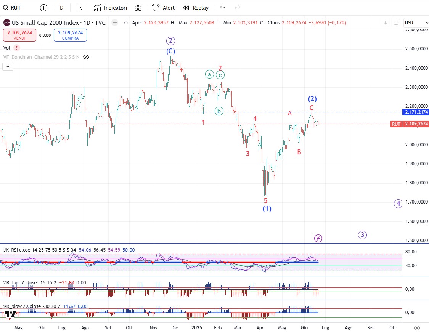Open the USD currency dropdown

click(416, 23)
